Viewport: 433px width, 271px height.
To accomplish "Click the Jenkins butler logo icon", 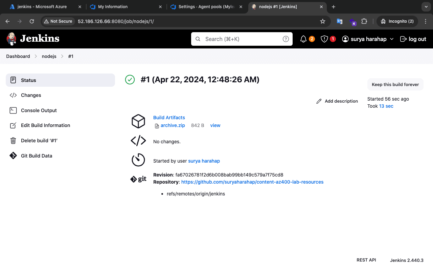I will 11,39.
